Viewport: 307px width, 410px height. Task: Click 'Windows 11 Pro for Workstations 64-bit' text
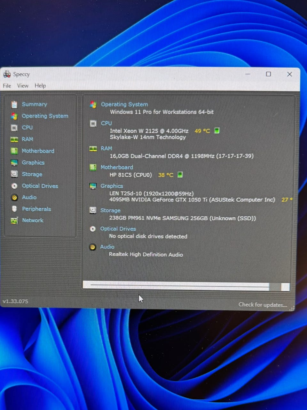tap(162, 112)
